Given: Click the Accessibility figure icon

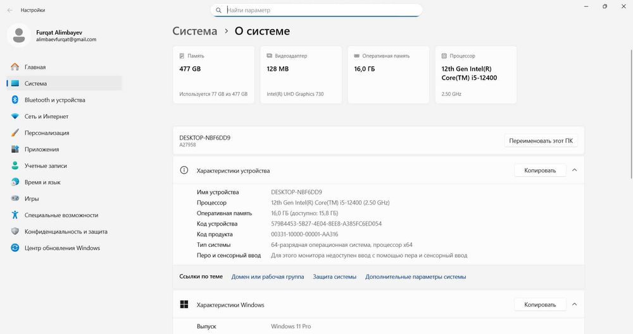Looking at the screenshot, I should click(x=15, y=215).
